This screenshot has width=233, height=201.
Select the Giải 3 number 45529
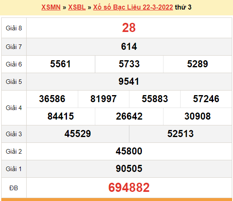click(77, 134)
